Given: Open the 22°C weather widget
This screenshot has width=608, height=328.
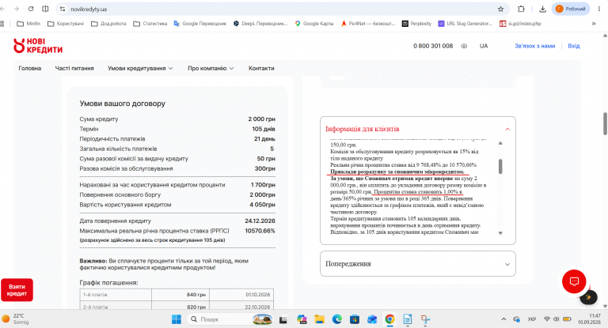Looking at the screenshot, I should (x=15, y=319).
